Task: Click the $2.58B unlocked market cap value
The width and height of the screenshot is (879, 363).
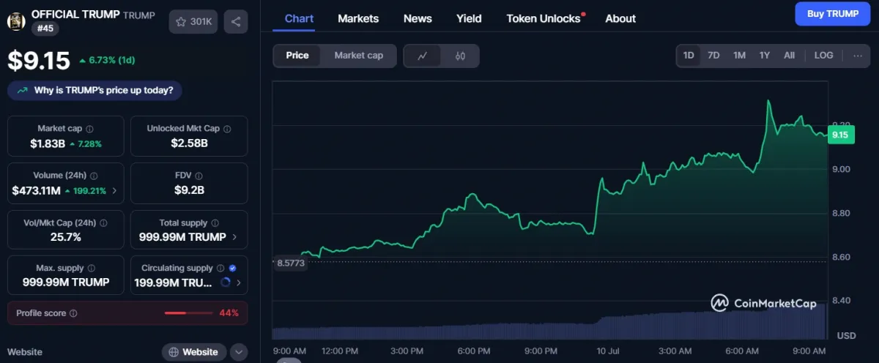Action: [189, 143]
